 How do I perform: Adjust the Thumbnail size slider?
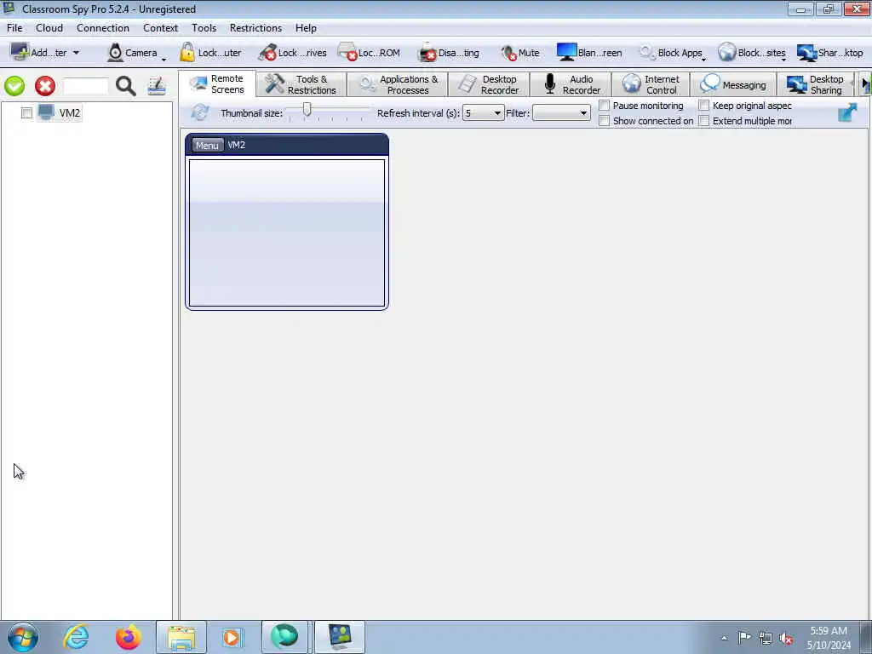307,110
